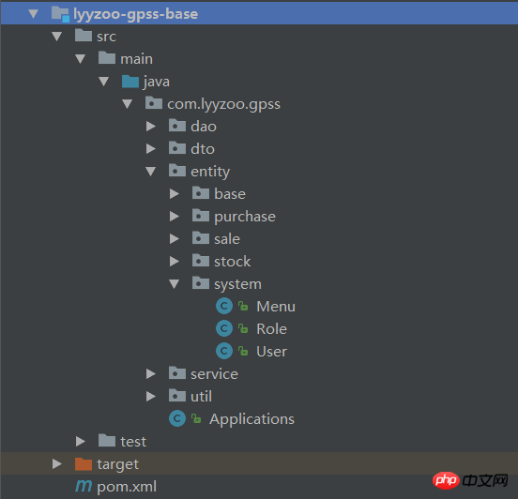The height and width of the screenshot is (499, 518).
Task: Click the Maven pom.xml icon
Action: click(x=84, y=486)
